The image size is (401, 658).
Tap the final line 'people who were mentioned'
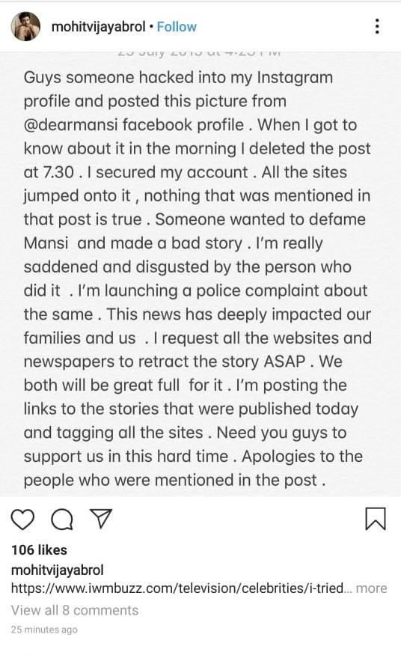pos(174,480)
